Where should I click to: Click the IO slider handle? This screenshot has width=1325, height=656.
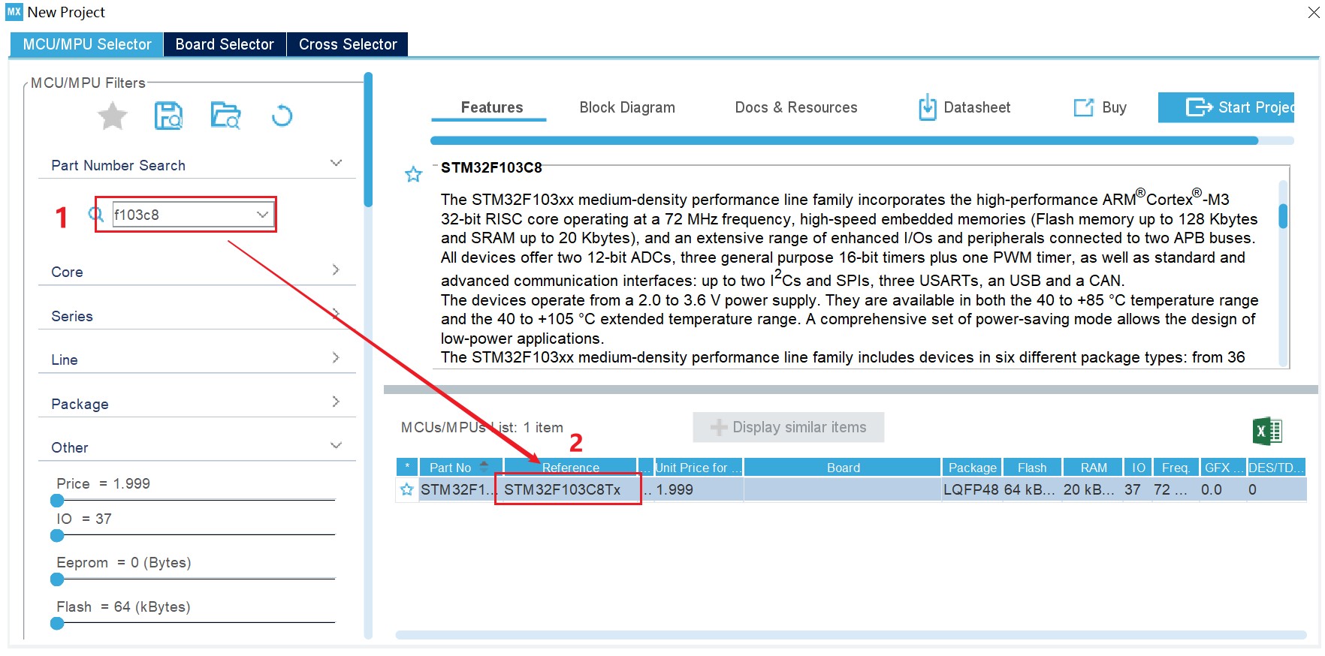tap(57, 536)
